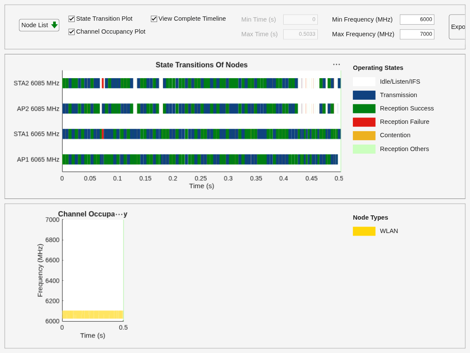Click the Reception Success green swatch
The height and width of the screenshot is (353, 470).
pyautogui.click(x=364, y=109)
